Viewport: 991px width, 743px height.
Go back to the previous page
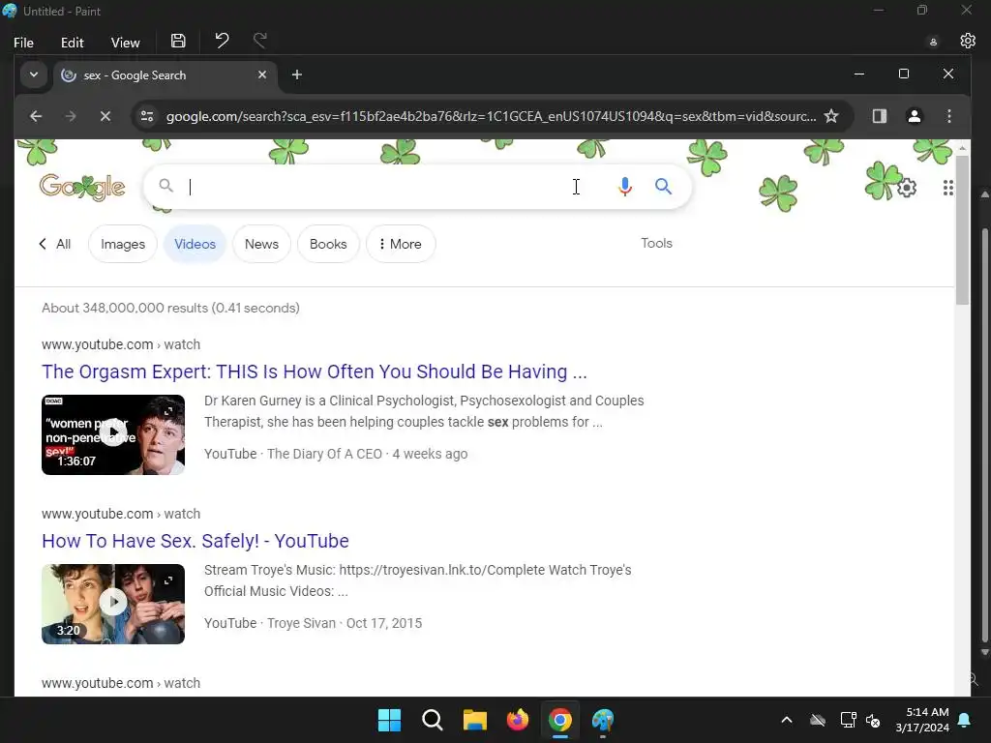tap(36, 116)
